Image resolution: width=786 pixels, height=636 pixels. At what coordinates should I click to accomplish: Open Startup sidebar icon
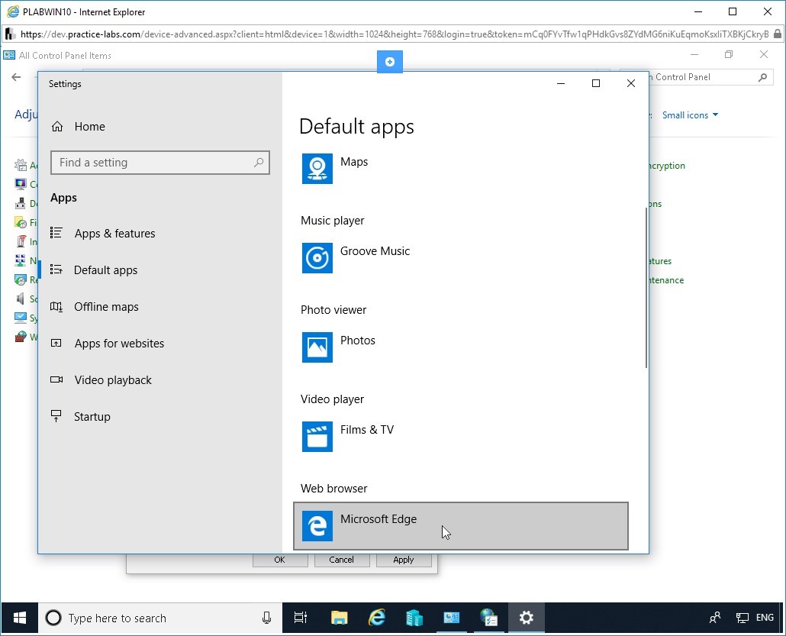[56, 416]
